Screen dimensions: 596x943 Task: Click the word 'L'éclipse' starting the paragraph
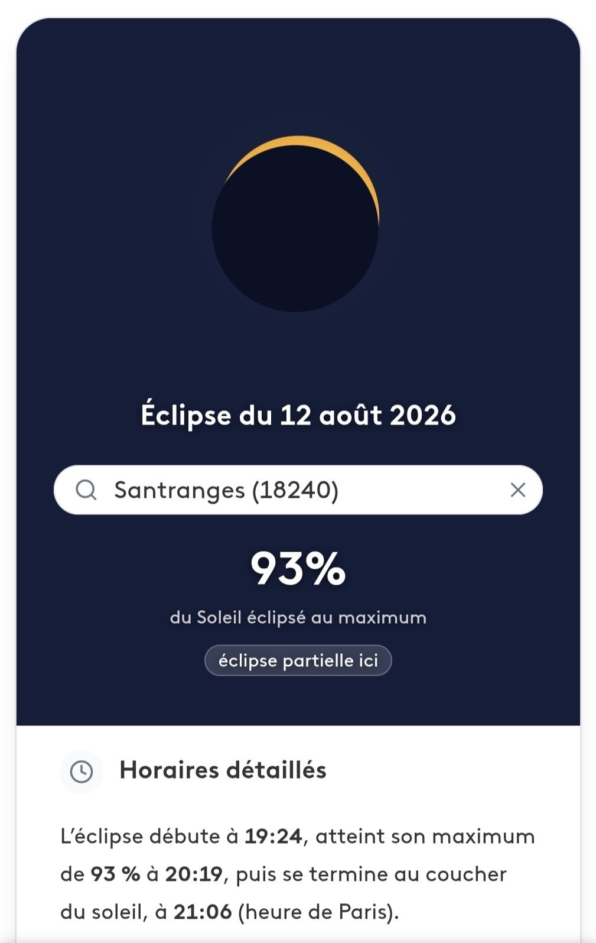tap(102, 837)
